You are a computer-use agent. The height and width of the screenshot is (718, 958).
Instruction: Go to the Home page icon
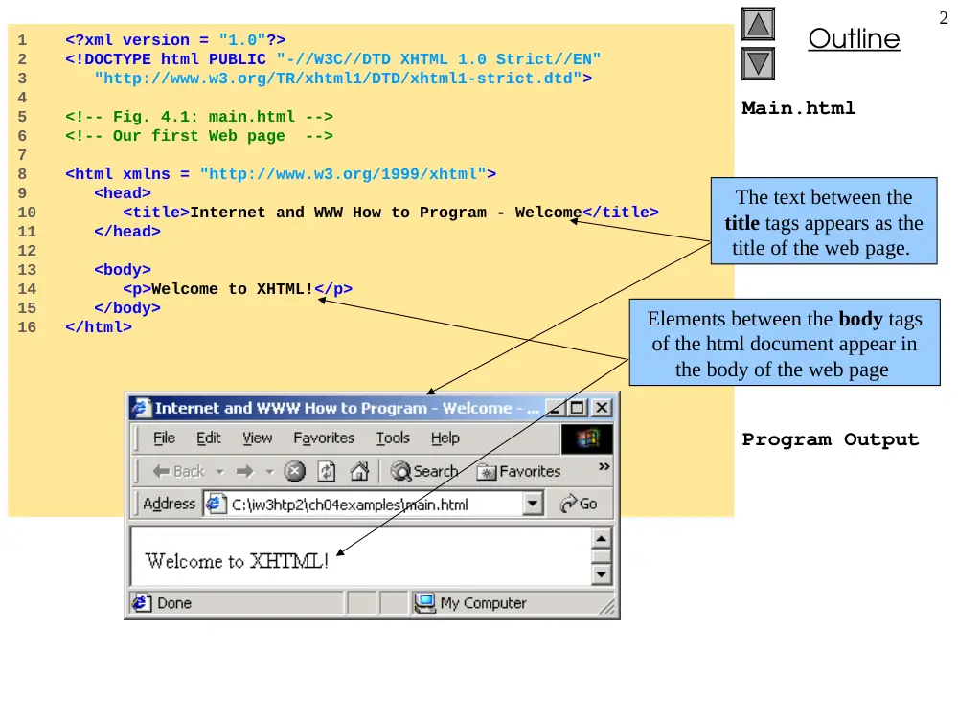pyautogui.click(x=359, y=471)
